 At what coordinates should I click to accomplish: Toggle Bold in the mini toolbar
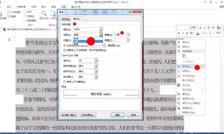tap(179, 33)
